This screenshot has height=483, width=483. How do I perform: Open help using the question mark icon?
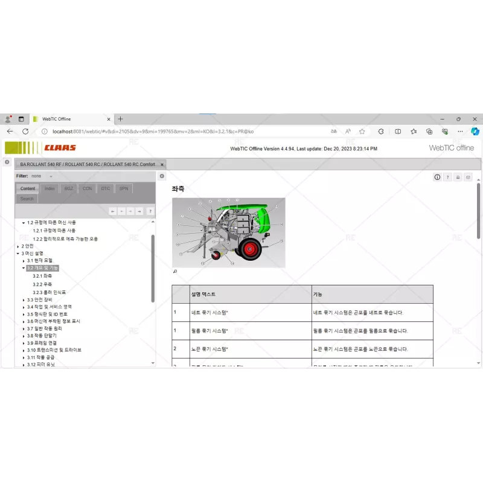[x=447, y=177]
